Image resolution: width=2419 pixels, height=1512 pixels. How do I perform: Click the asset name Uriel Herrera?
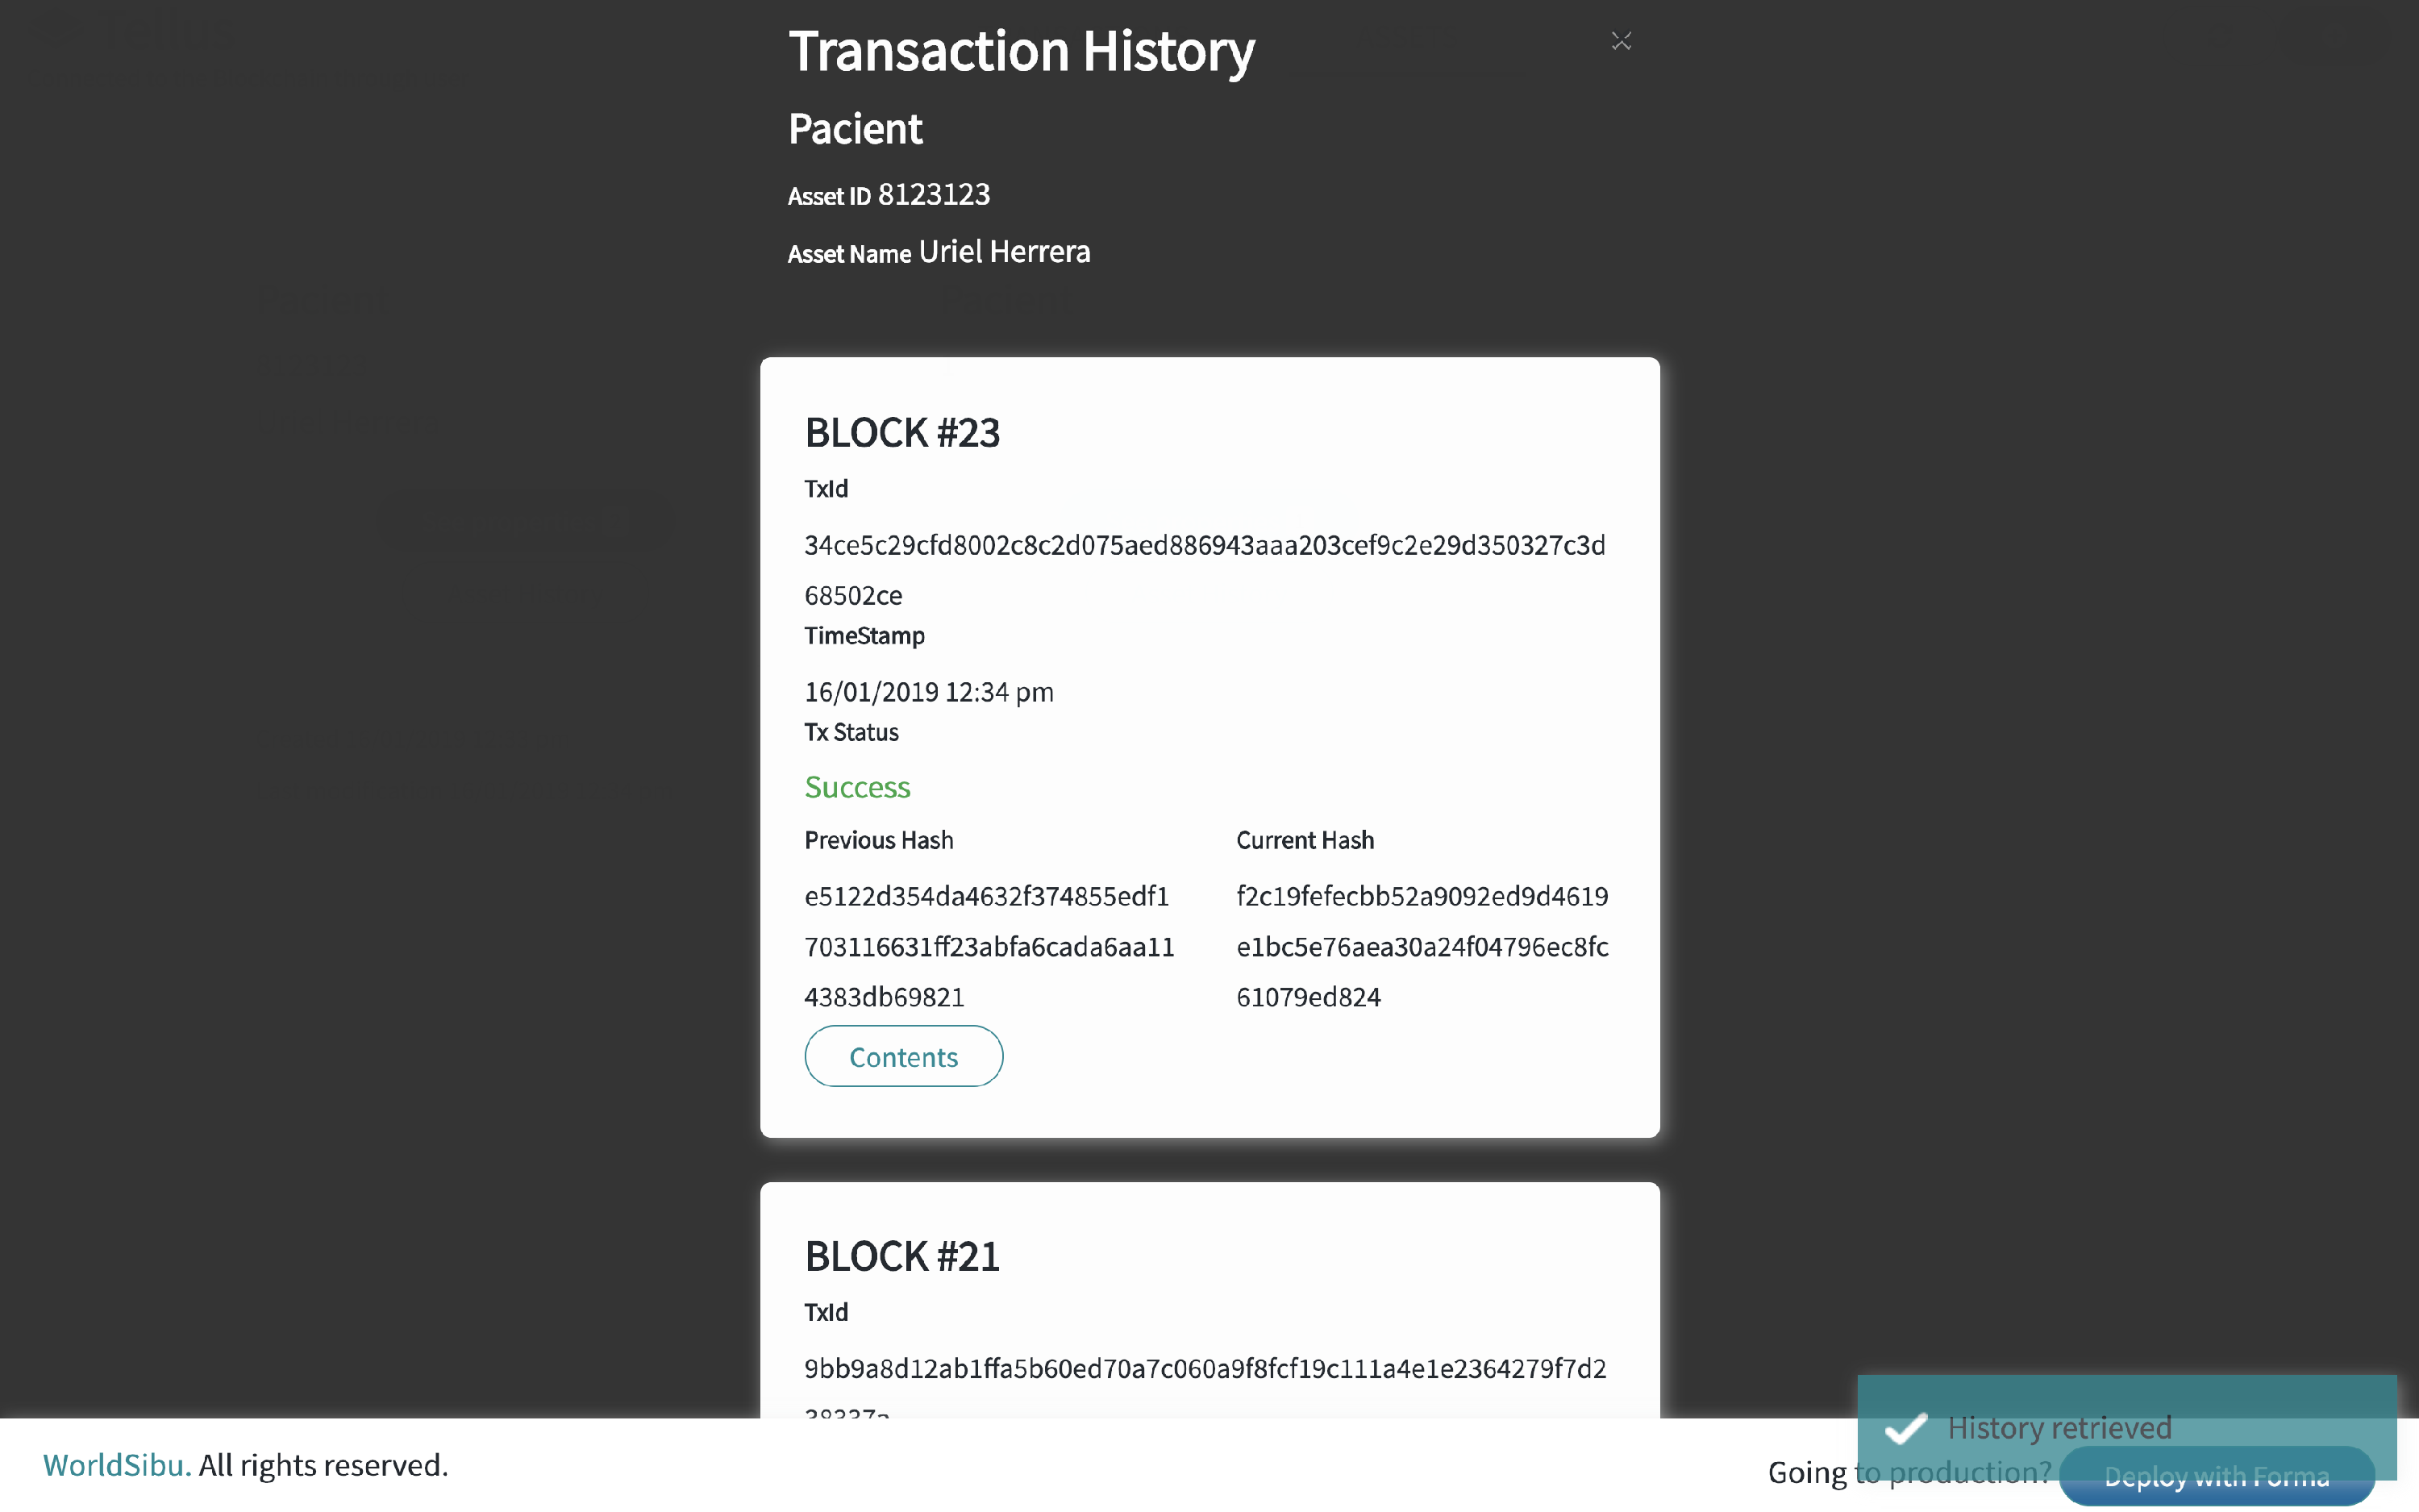[1004, 252]
